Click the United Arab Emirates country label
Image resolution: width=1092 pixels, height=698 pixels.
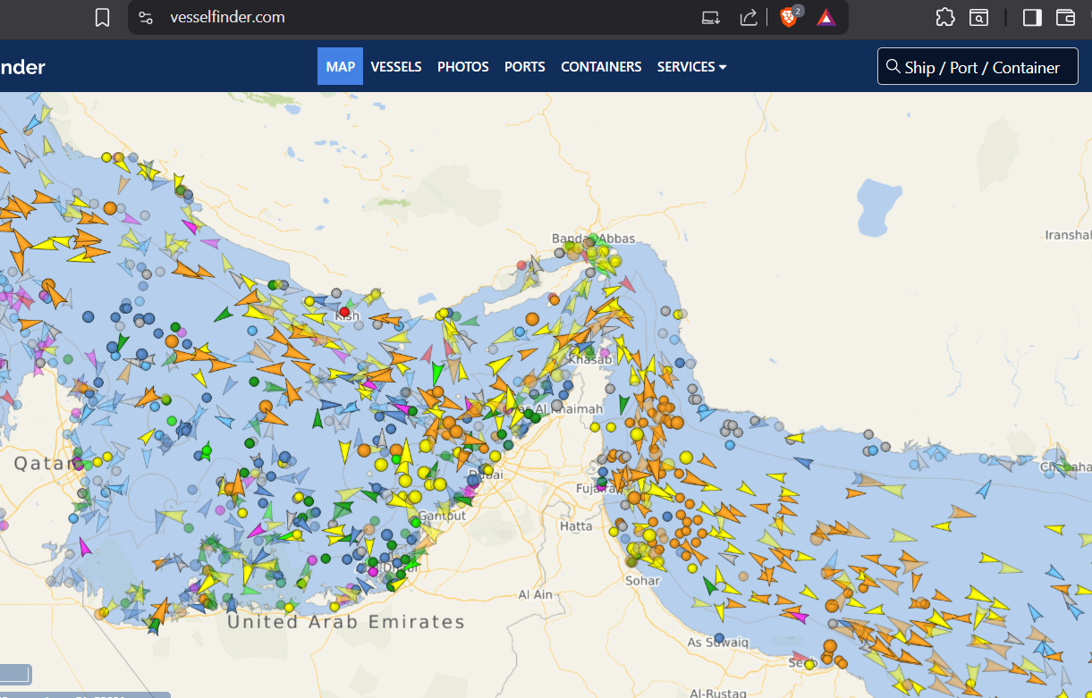(346, 621)
